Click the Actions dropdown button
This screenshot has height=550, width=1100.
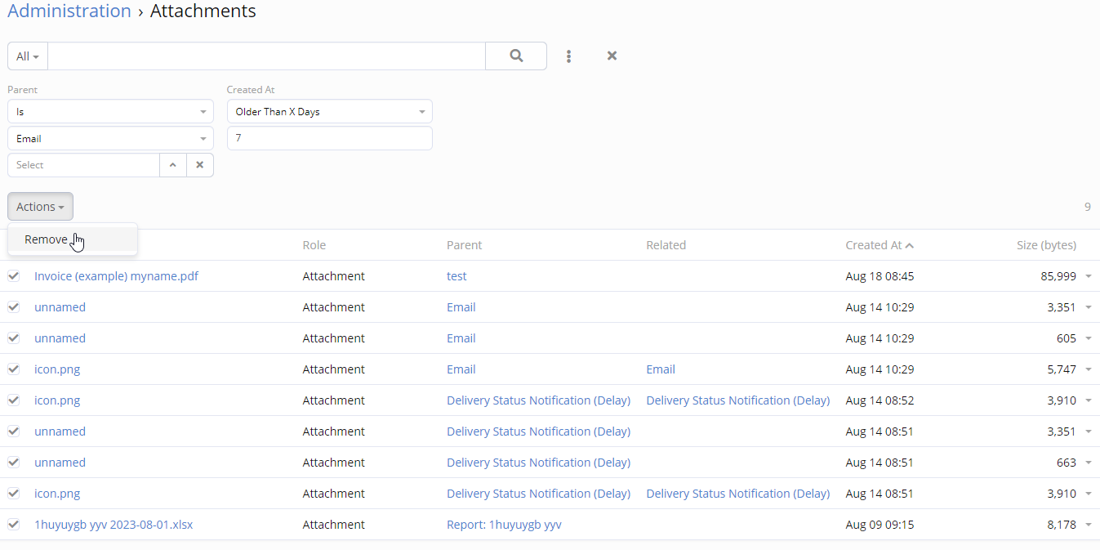pyautogui.click(x=40, y=207)
